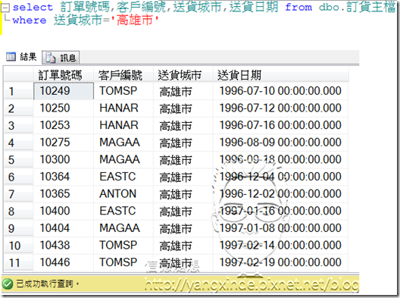
Task: Select row header number 1
Action: [18, 91]
